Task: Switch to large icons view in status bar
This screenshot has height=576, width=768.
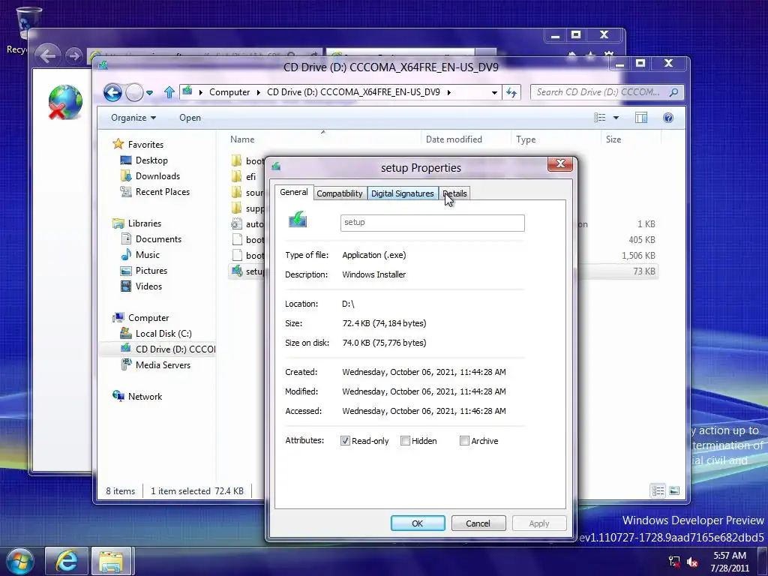Action: click(674, 490)
